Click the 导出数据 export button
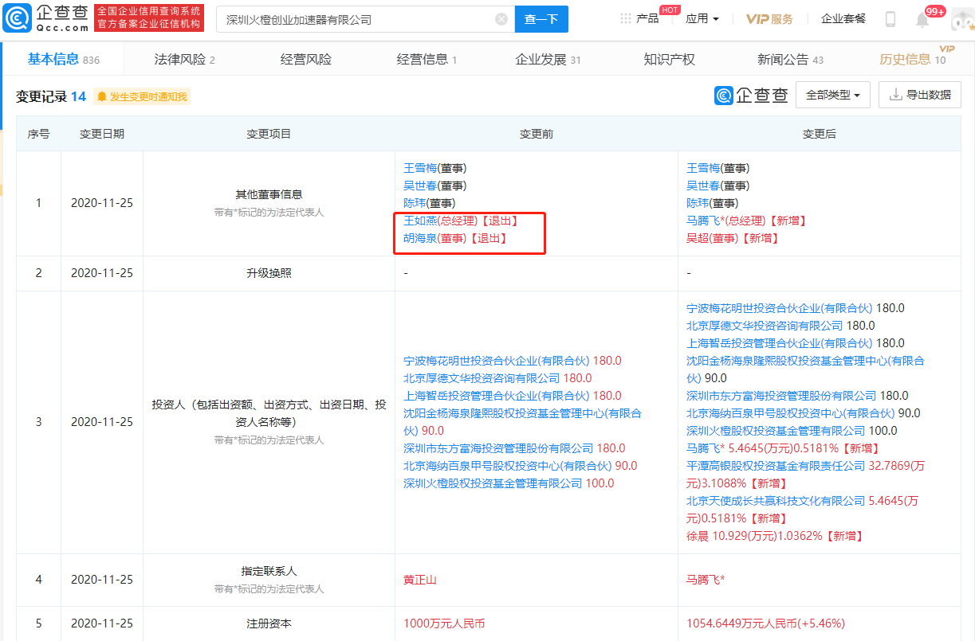 919,95
